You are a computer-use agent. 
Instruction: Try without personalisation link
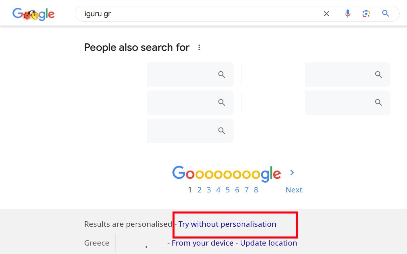tap(227, 224)
